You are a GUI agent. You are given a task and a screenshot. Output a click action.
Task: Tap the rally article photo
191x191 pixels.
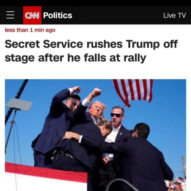95,135
